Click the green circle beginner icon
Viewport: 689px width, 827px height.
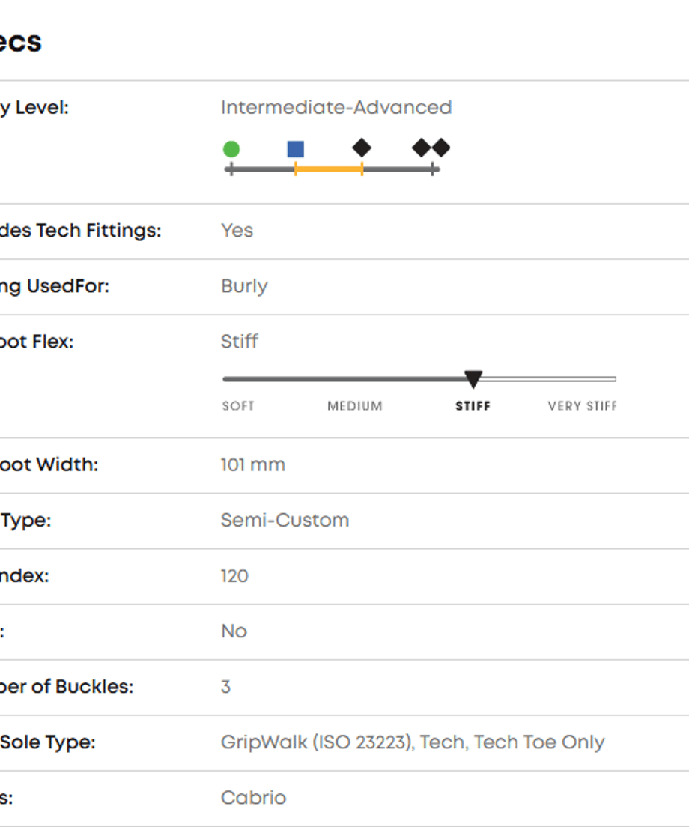[231, 149]
